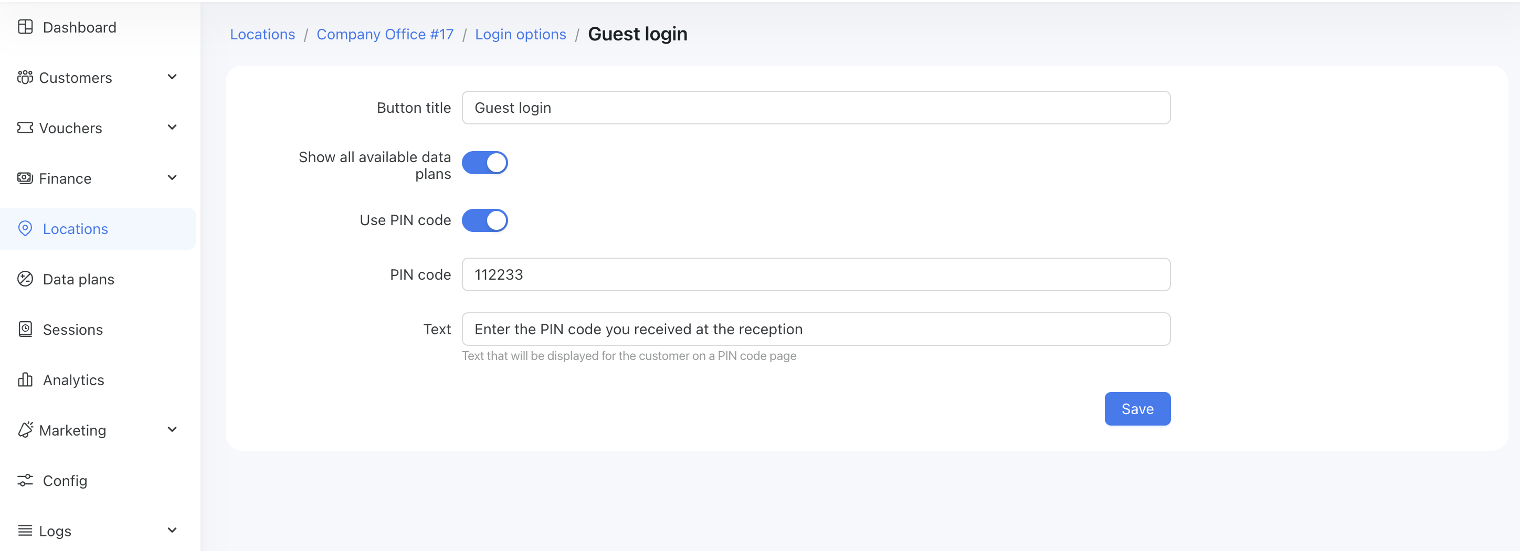Turn off the Use PIN code switch
This screenshot has width=1520, height=551.
pos(484,220)
